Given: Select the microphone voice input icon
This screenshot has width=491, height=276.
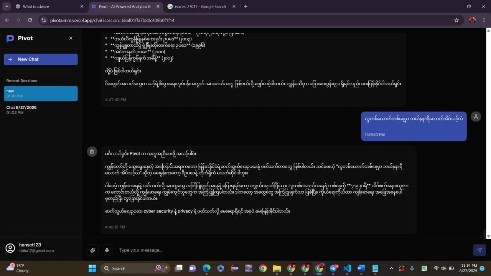Looking at the screenshot, I should pos(107,250).
